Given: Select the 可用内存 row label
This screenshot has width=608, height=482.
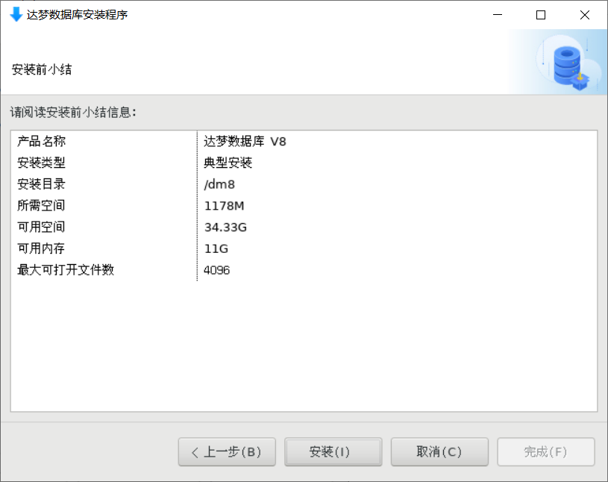Looking at the screenshot, I should [x=41, y=248].
